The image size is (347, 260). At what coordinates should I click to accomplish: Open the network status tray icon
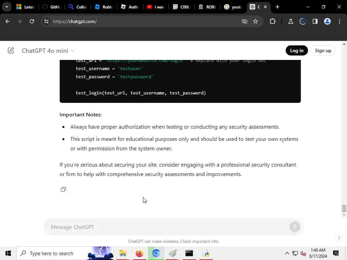coord(295,253)
